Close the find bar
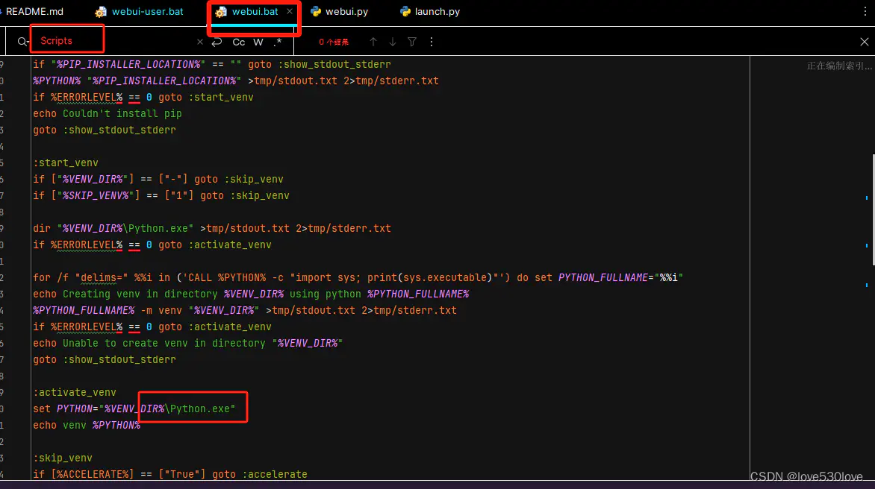The height and width of the screenshot is (489, 875). (x=865, y=42)
